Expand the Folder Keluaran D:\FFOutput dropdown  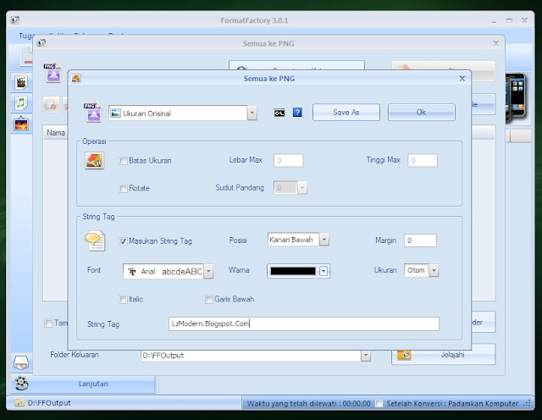coord(365,356)
